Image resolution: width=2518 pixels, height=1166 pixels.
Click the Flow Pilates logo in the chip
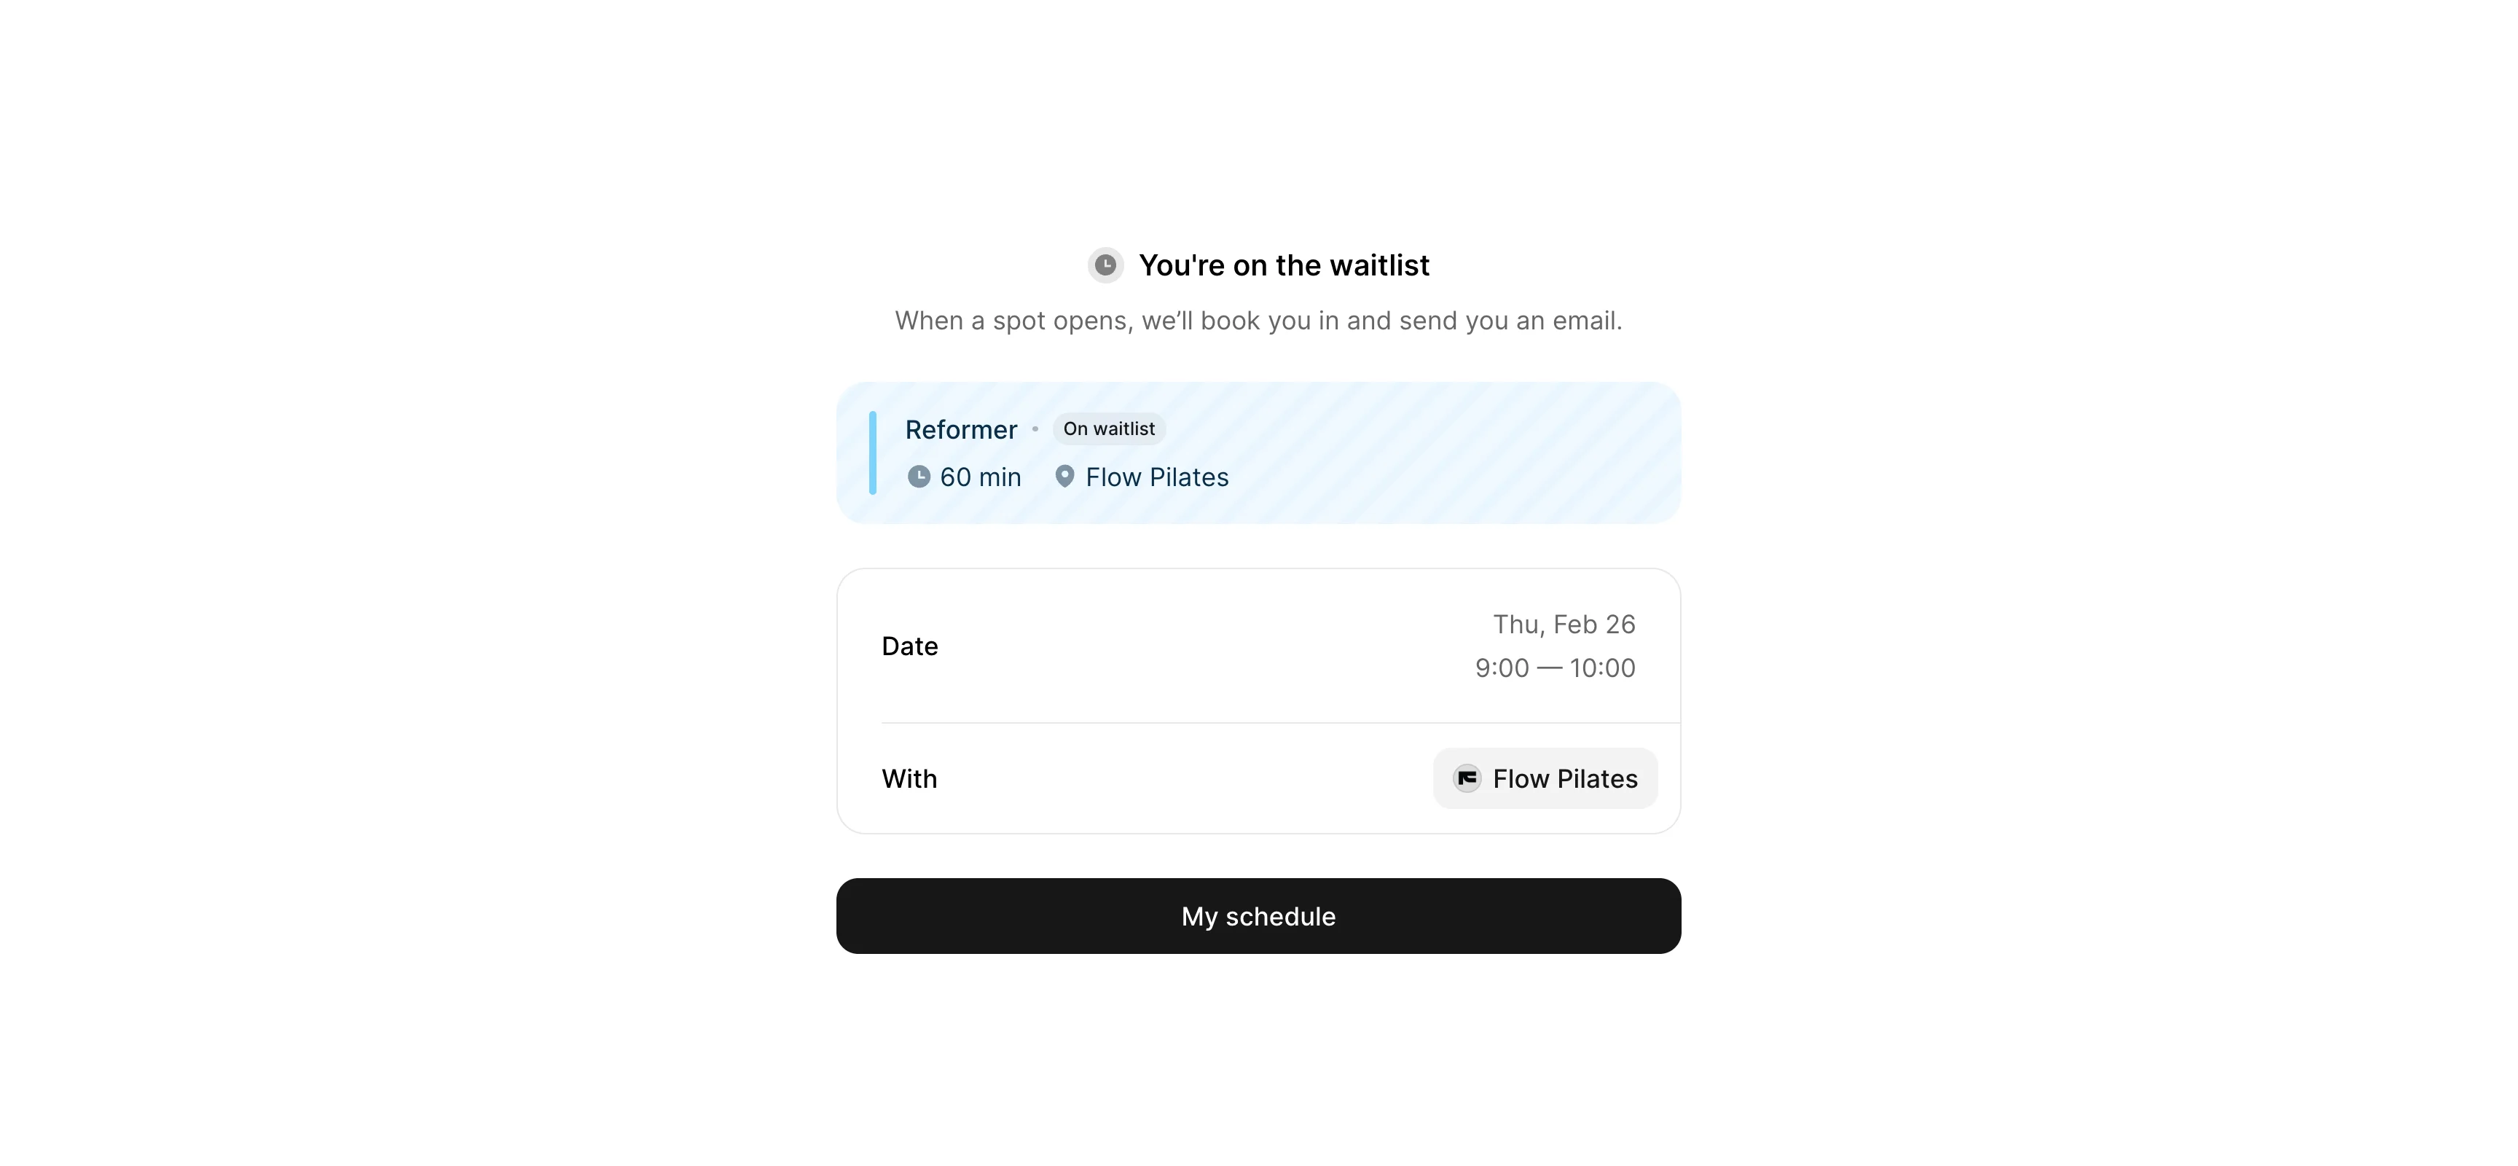(x=1467, y=778)
